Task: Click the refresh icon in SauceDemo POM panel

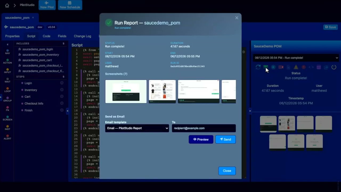Action: pyautogui.click(x=258, y=67)
